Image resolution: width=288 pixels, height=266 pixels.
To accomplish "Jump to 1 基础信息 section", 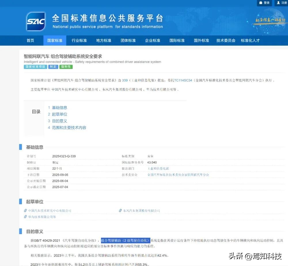I will click(x=58, y=108).
